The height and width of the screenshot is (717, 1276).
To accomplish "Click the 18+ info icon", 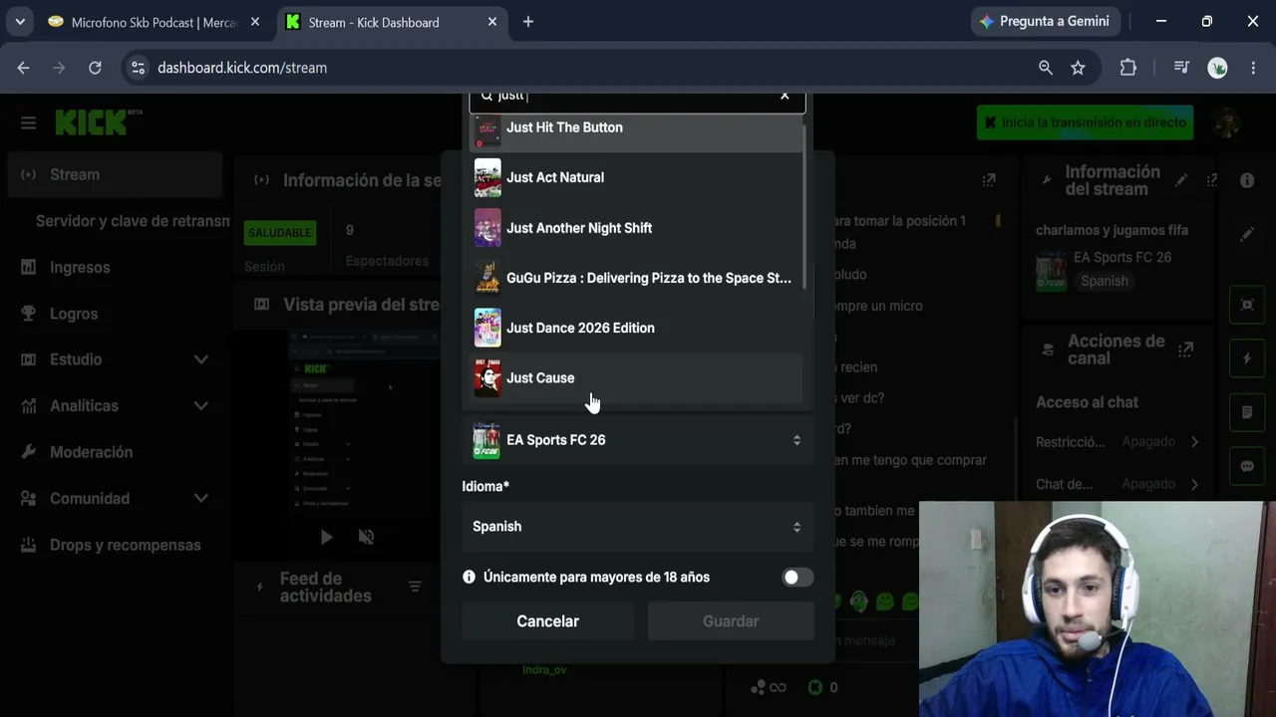I will (470, 578).
